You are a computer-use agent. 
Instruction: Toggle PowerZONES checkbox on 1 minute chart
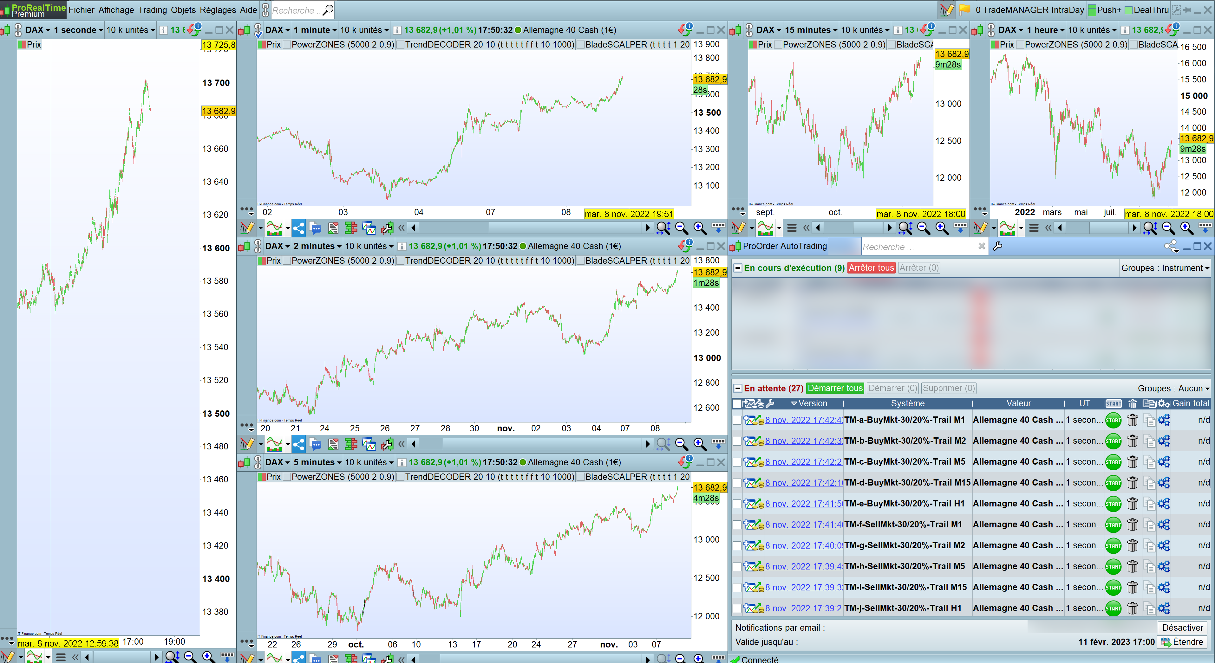click(287, 45)
